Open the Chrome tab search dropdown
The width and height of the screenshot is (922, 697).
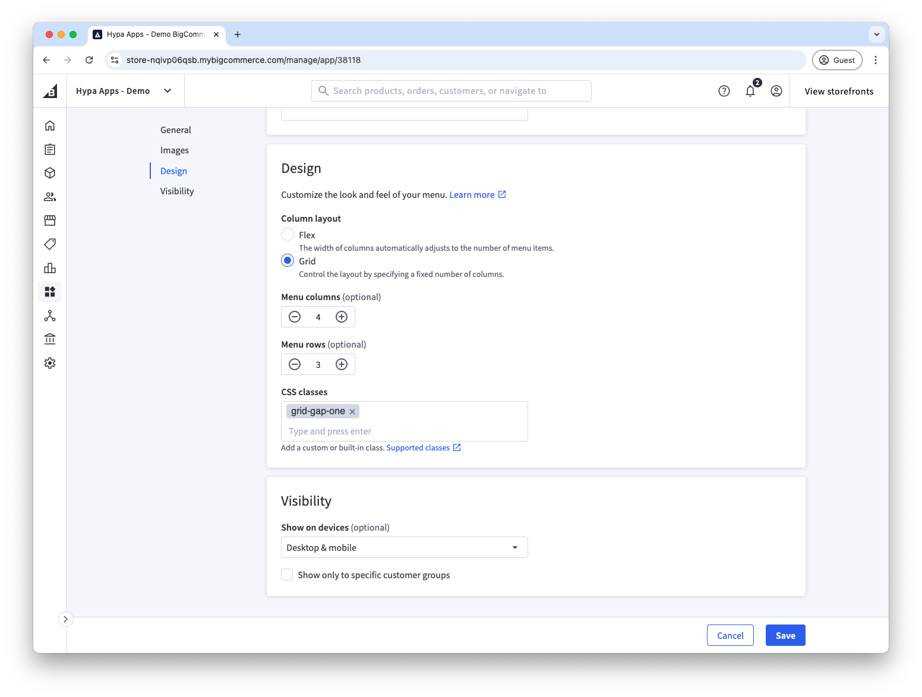pos(877,34)
